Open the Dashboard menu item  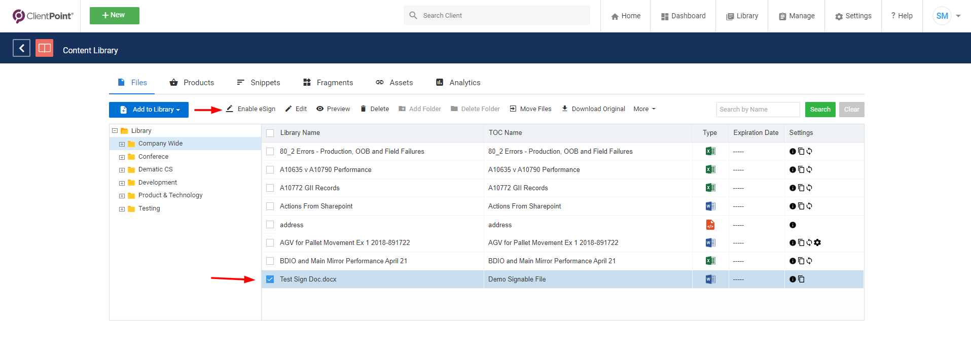(683, 16)
